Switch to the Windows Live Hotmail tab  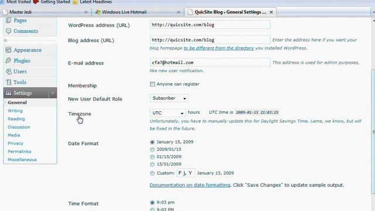coord(138,12)
